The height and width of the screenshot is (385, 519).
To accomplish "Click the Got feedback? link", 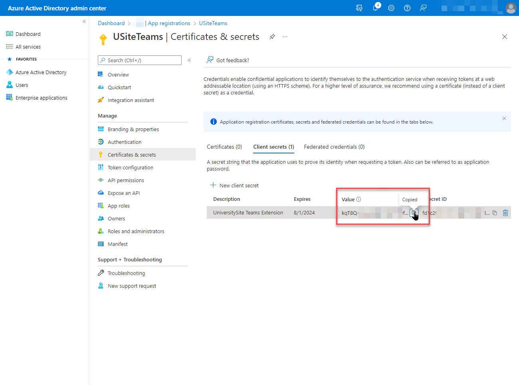I will (x=228, y=60).
